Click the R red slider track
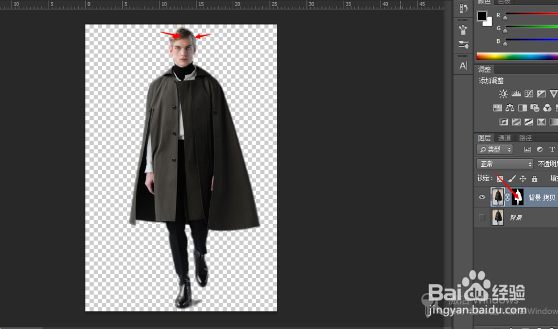 pos(531,14)
